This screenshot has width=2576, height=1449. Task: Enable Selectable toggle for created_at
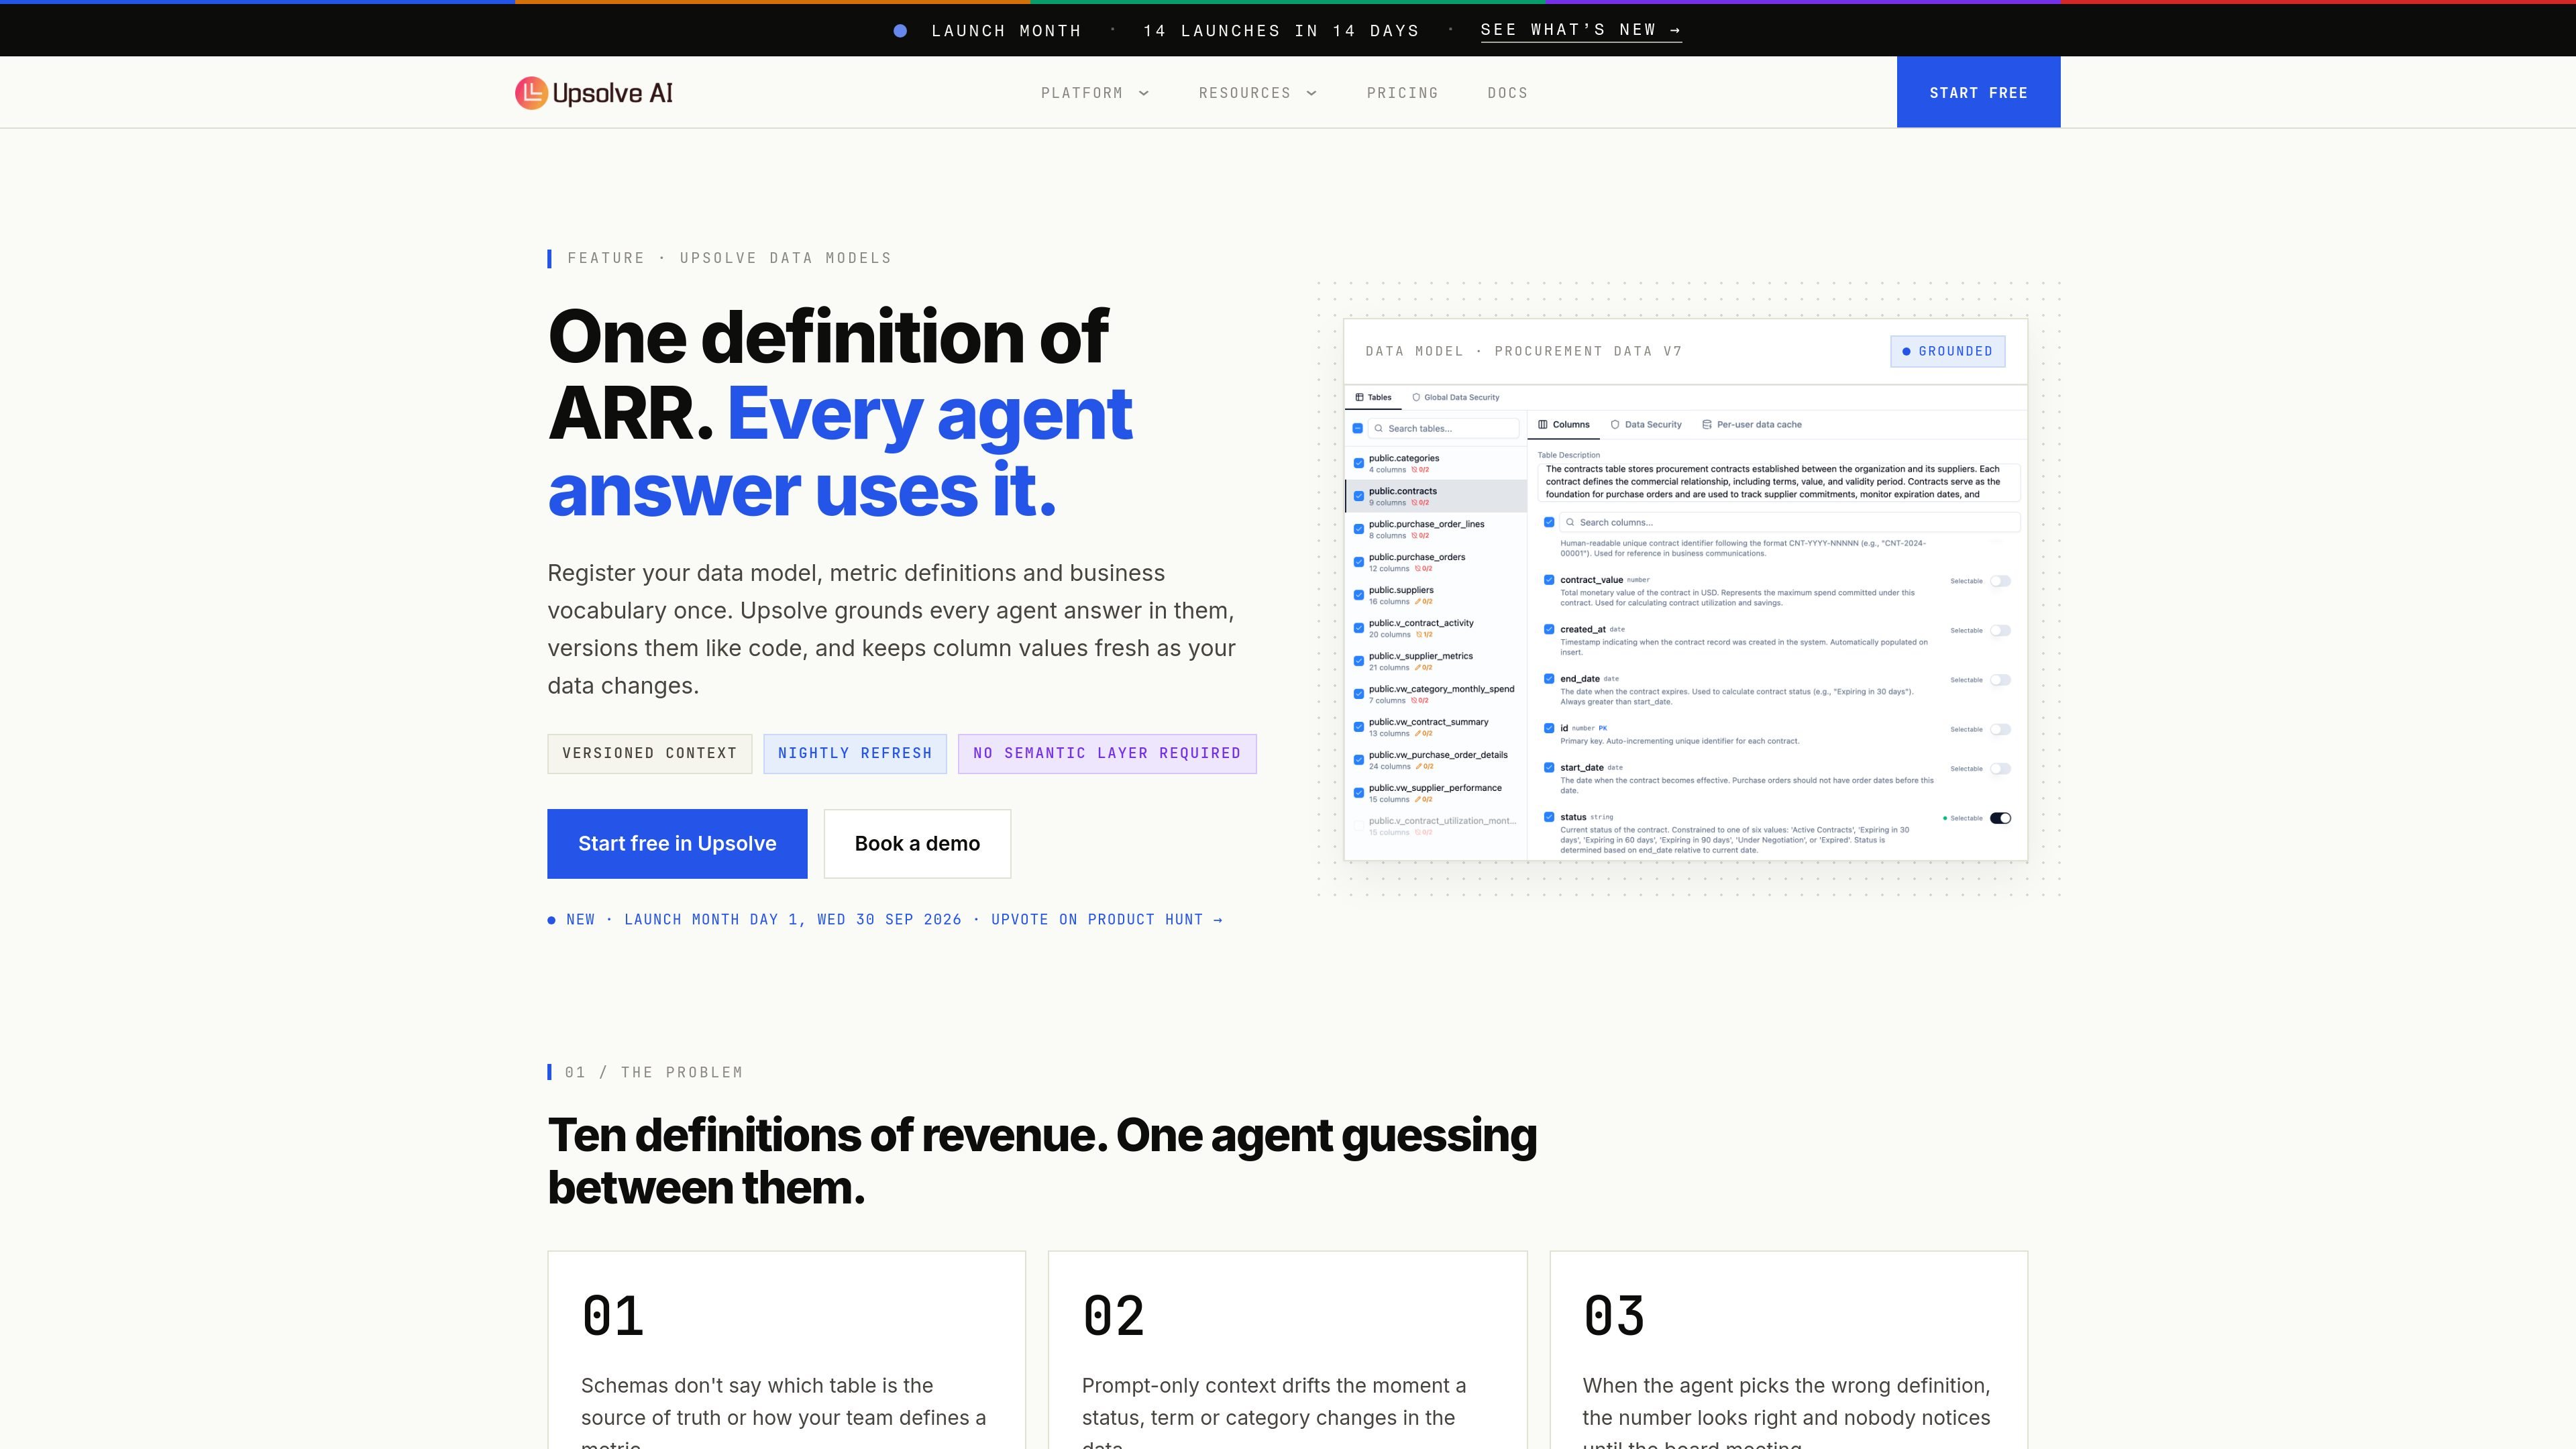[2000, 630]
